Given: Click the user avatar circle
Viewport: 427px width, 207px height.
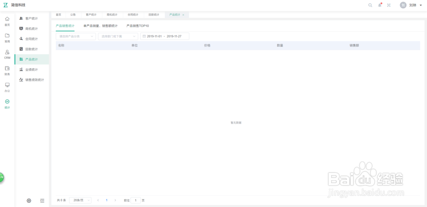Looking at the screenshot, I should tap(403, 5).
